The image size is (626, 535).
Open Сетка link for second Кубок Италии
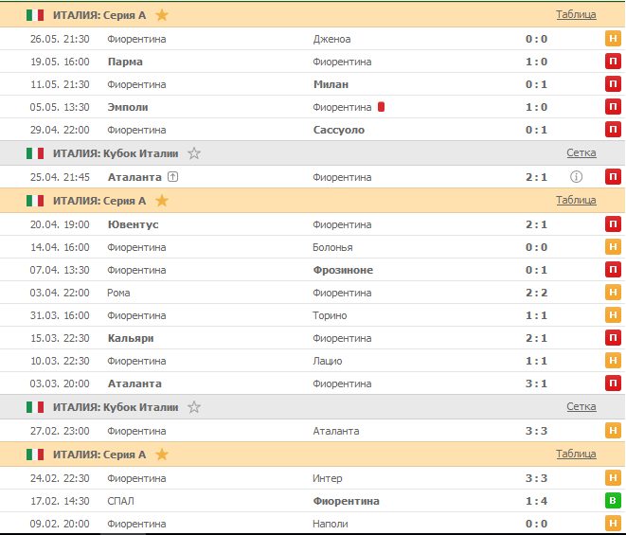coord(581,406)
